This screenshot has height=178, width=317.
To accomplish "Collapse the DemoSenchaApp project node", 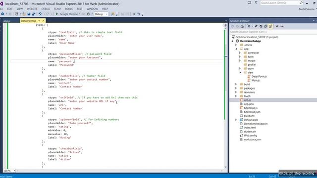I will (232, 41).
